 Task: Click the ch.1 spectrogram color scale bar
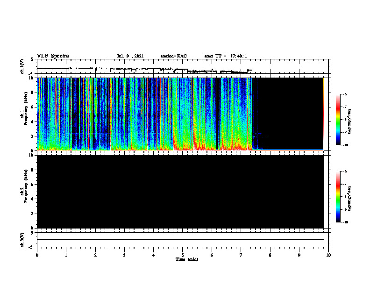[338, 120]
